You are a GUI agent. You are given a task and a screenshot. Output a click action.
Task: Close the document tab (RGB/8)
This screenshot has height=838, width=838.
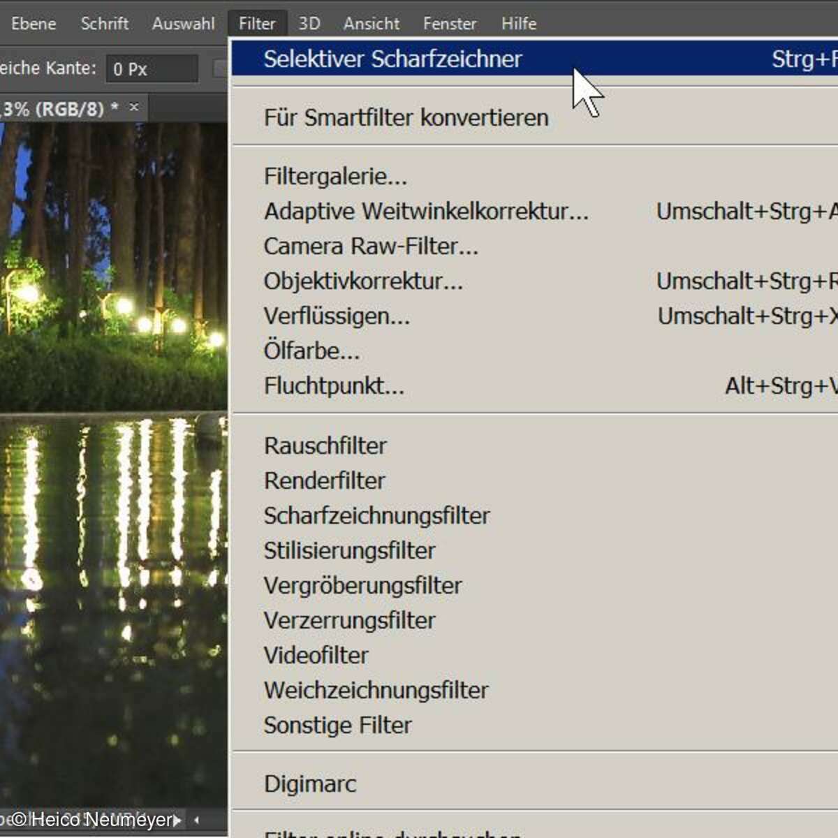click(x=134, y=108)
